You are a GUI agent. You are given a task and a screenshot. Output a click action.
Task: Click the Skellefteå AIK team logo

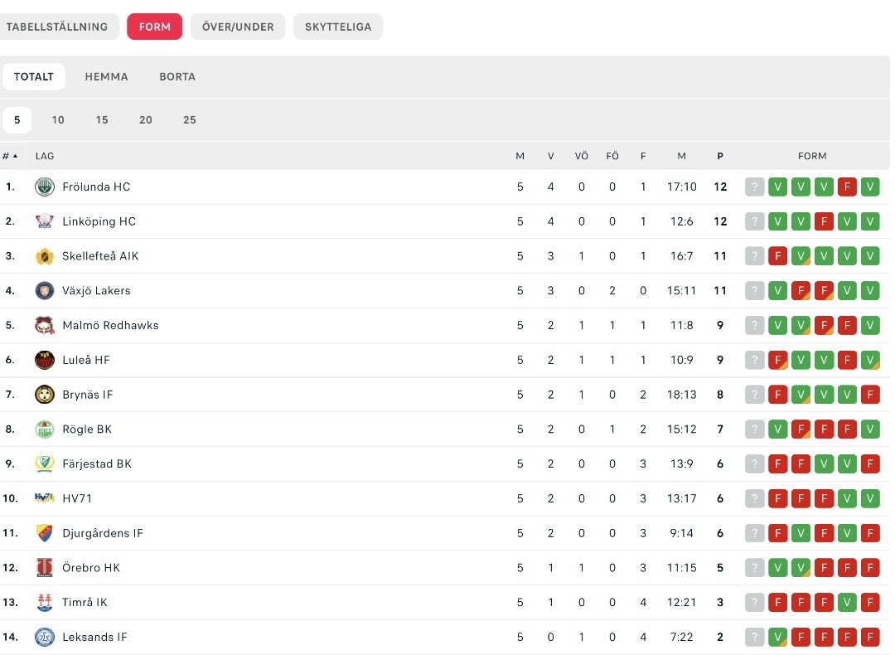45,256
